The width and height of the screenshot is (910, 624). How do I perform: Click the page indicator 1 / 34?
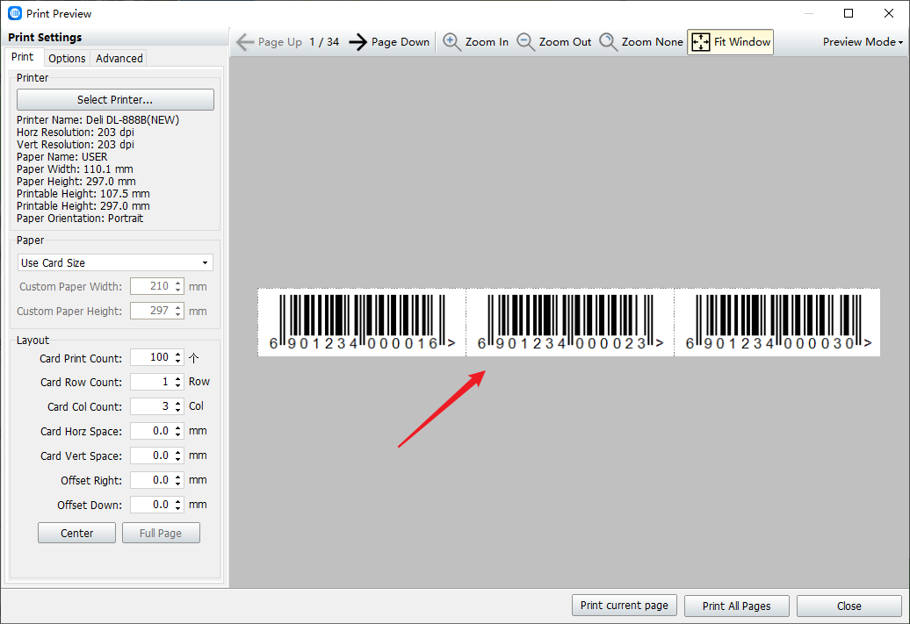[x=324, y=42]
